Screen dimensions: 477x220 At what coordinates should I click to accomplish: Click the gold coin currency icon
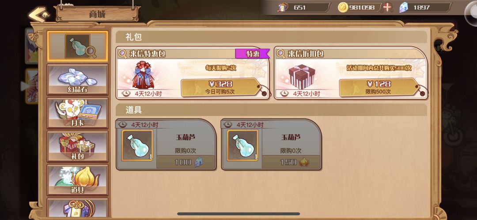point(343,7)
